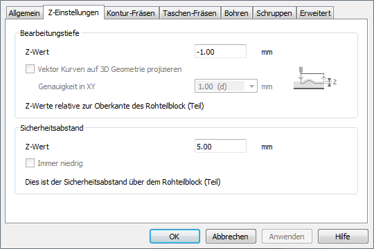Click the Bearbeitungstiefe Z-Wert input field
Viewport: 374px width, 249px height.
(x=220, y=51)
